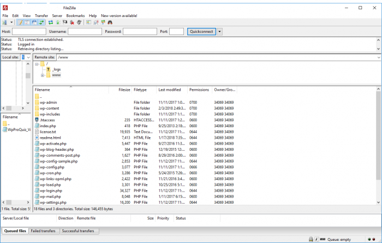This screenshot has height=243, width=382.
Task: Click the refresh file listing icon
Action: 51,22
